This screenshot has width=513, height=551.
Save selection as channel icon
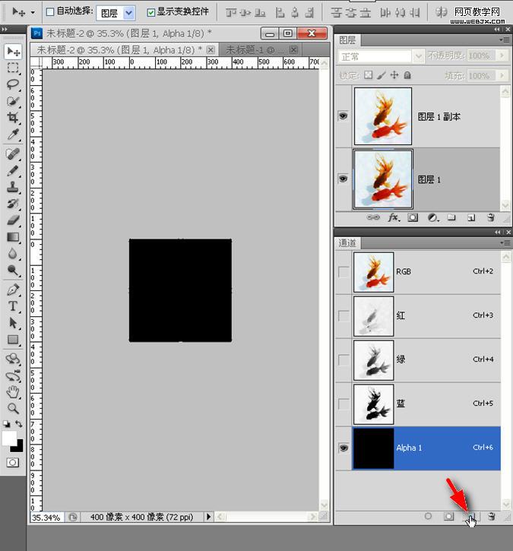point(448,516)
